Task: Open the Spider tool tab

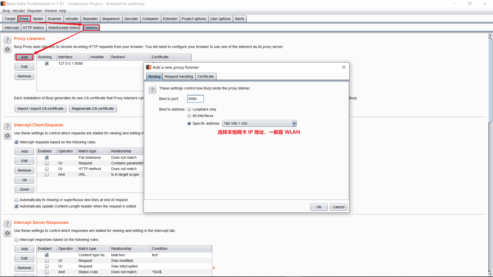Action: pos(37,19)
